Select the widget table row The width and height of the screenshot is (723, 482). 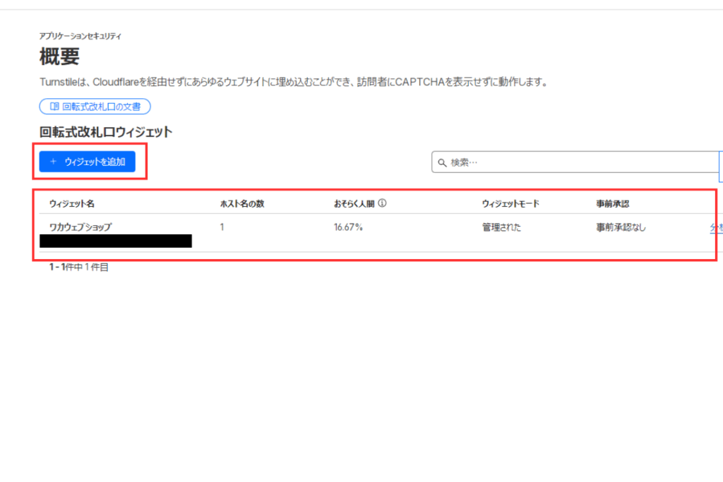coord(282,229)
